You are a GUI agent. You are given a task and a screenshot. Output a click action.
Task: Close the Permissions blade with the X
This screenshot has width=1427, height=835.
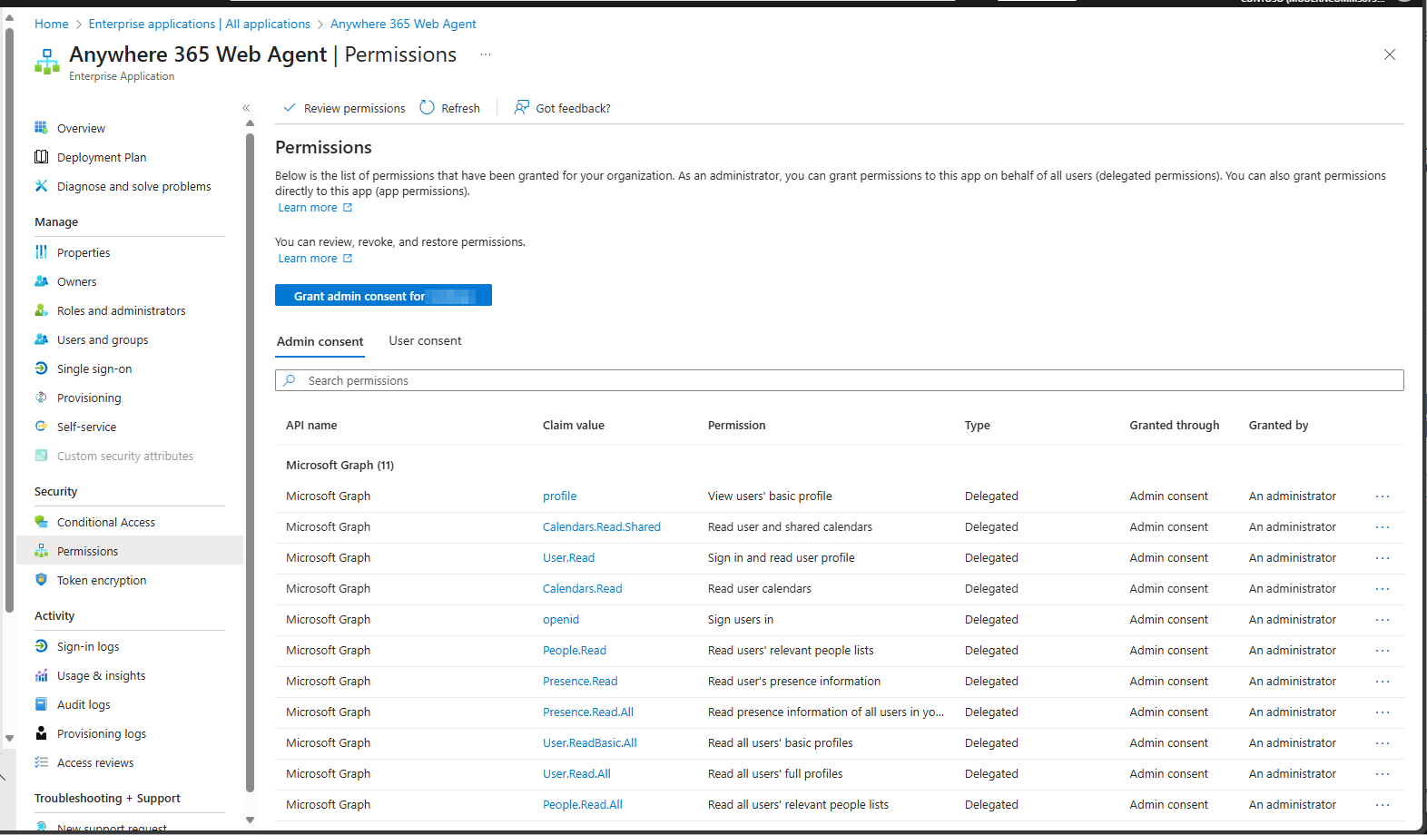[x=1390, y=54]
